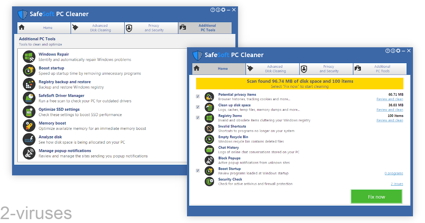The height and width of the screenshot is (223, 425).
Task: Click Manage popup notifications icon
Action: [x=29, y=153]
